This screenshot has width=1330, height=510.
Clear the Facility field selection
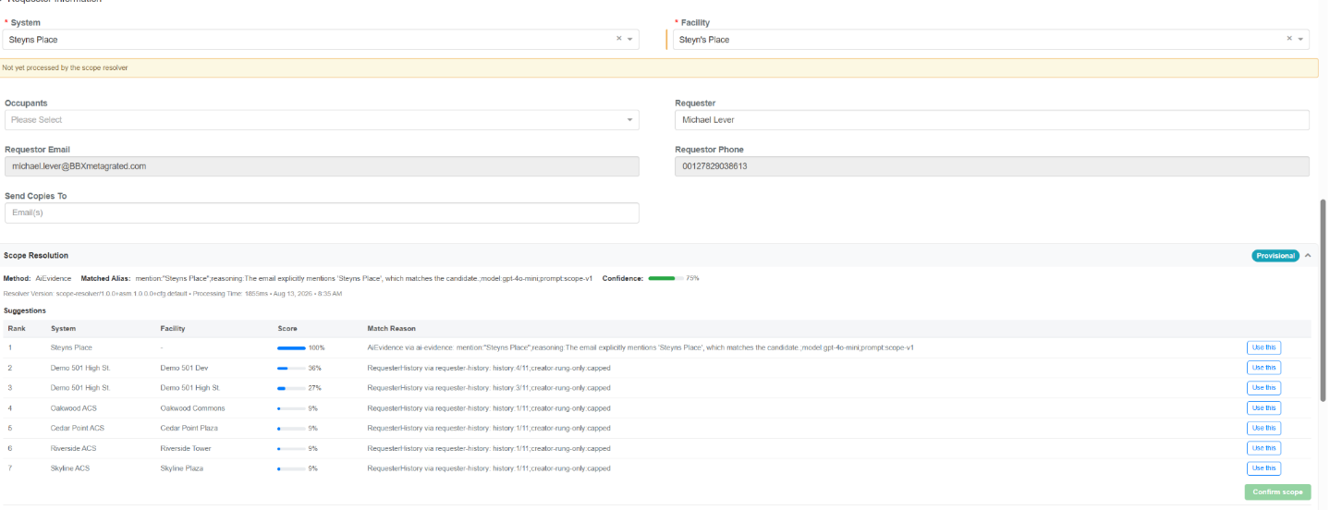[x=1289, y=39]
